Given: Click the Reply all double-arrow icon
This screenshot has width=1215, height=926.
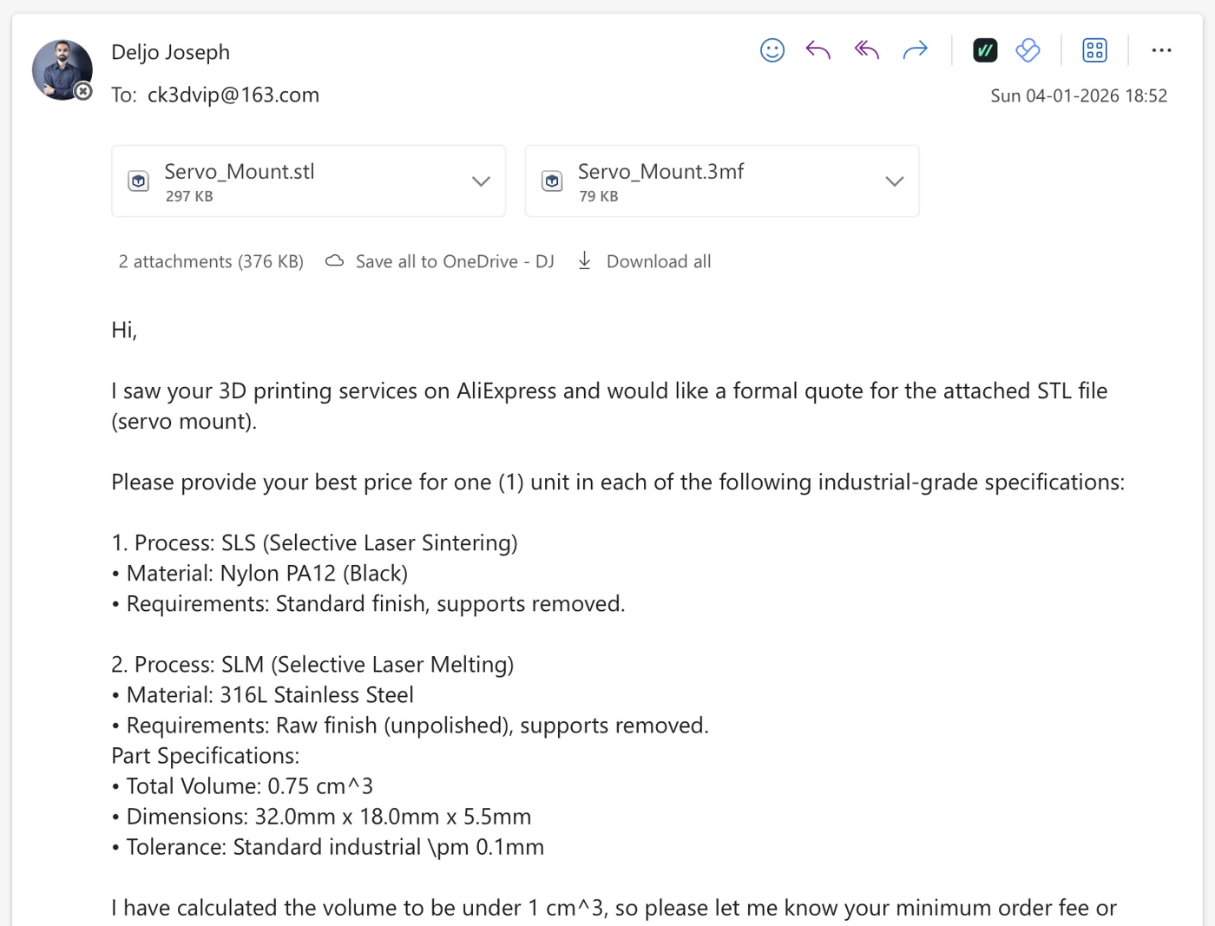Looking at the screenshot, I should coord(866,50).
